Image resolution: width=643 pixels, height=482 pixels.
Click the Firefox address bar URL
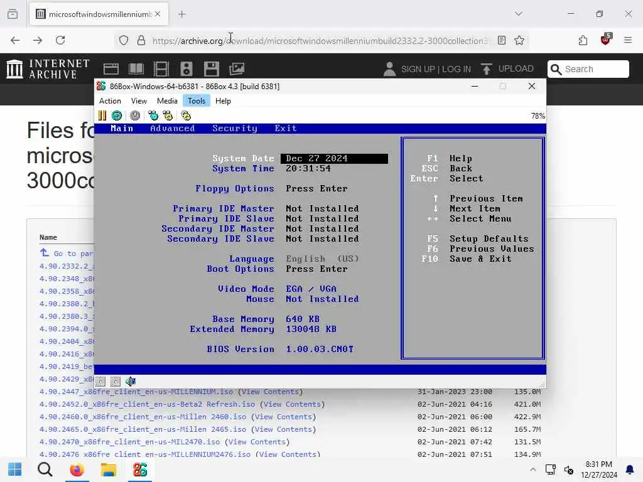click(320, 41)
